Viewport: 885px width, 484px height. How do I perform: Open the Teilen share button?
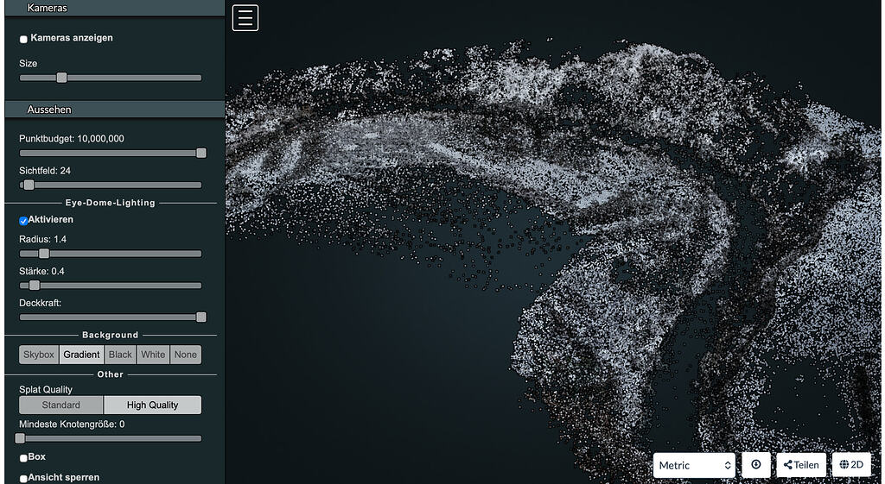click(801, 465)
